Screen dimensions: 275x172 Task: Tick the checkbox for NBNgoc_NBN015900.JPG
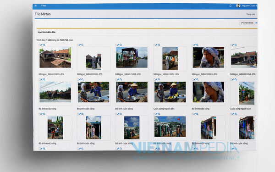point(78,45)
